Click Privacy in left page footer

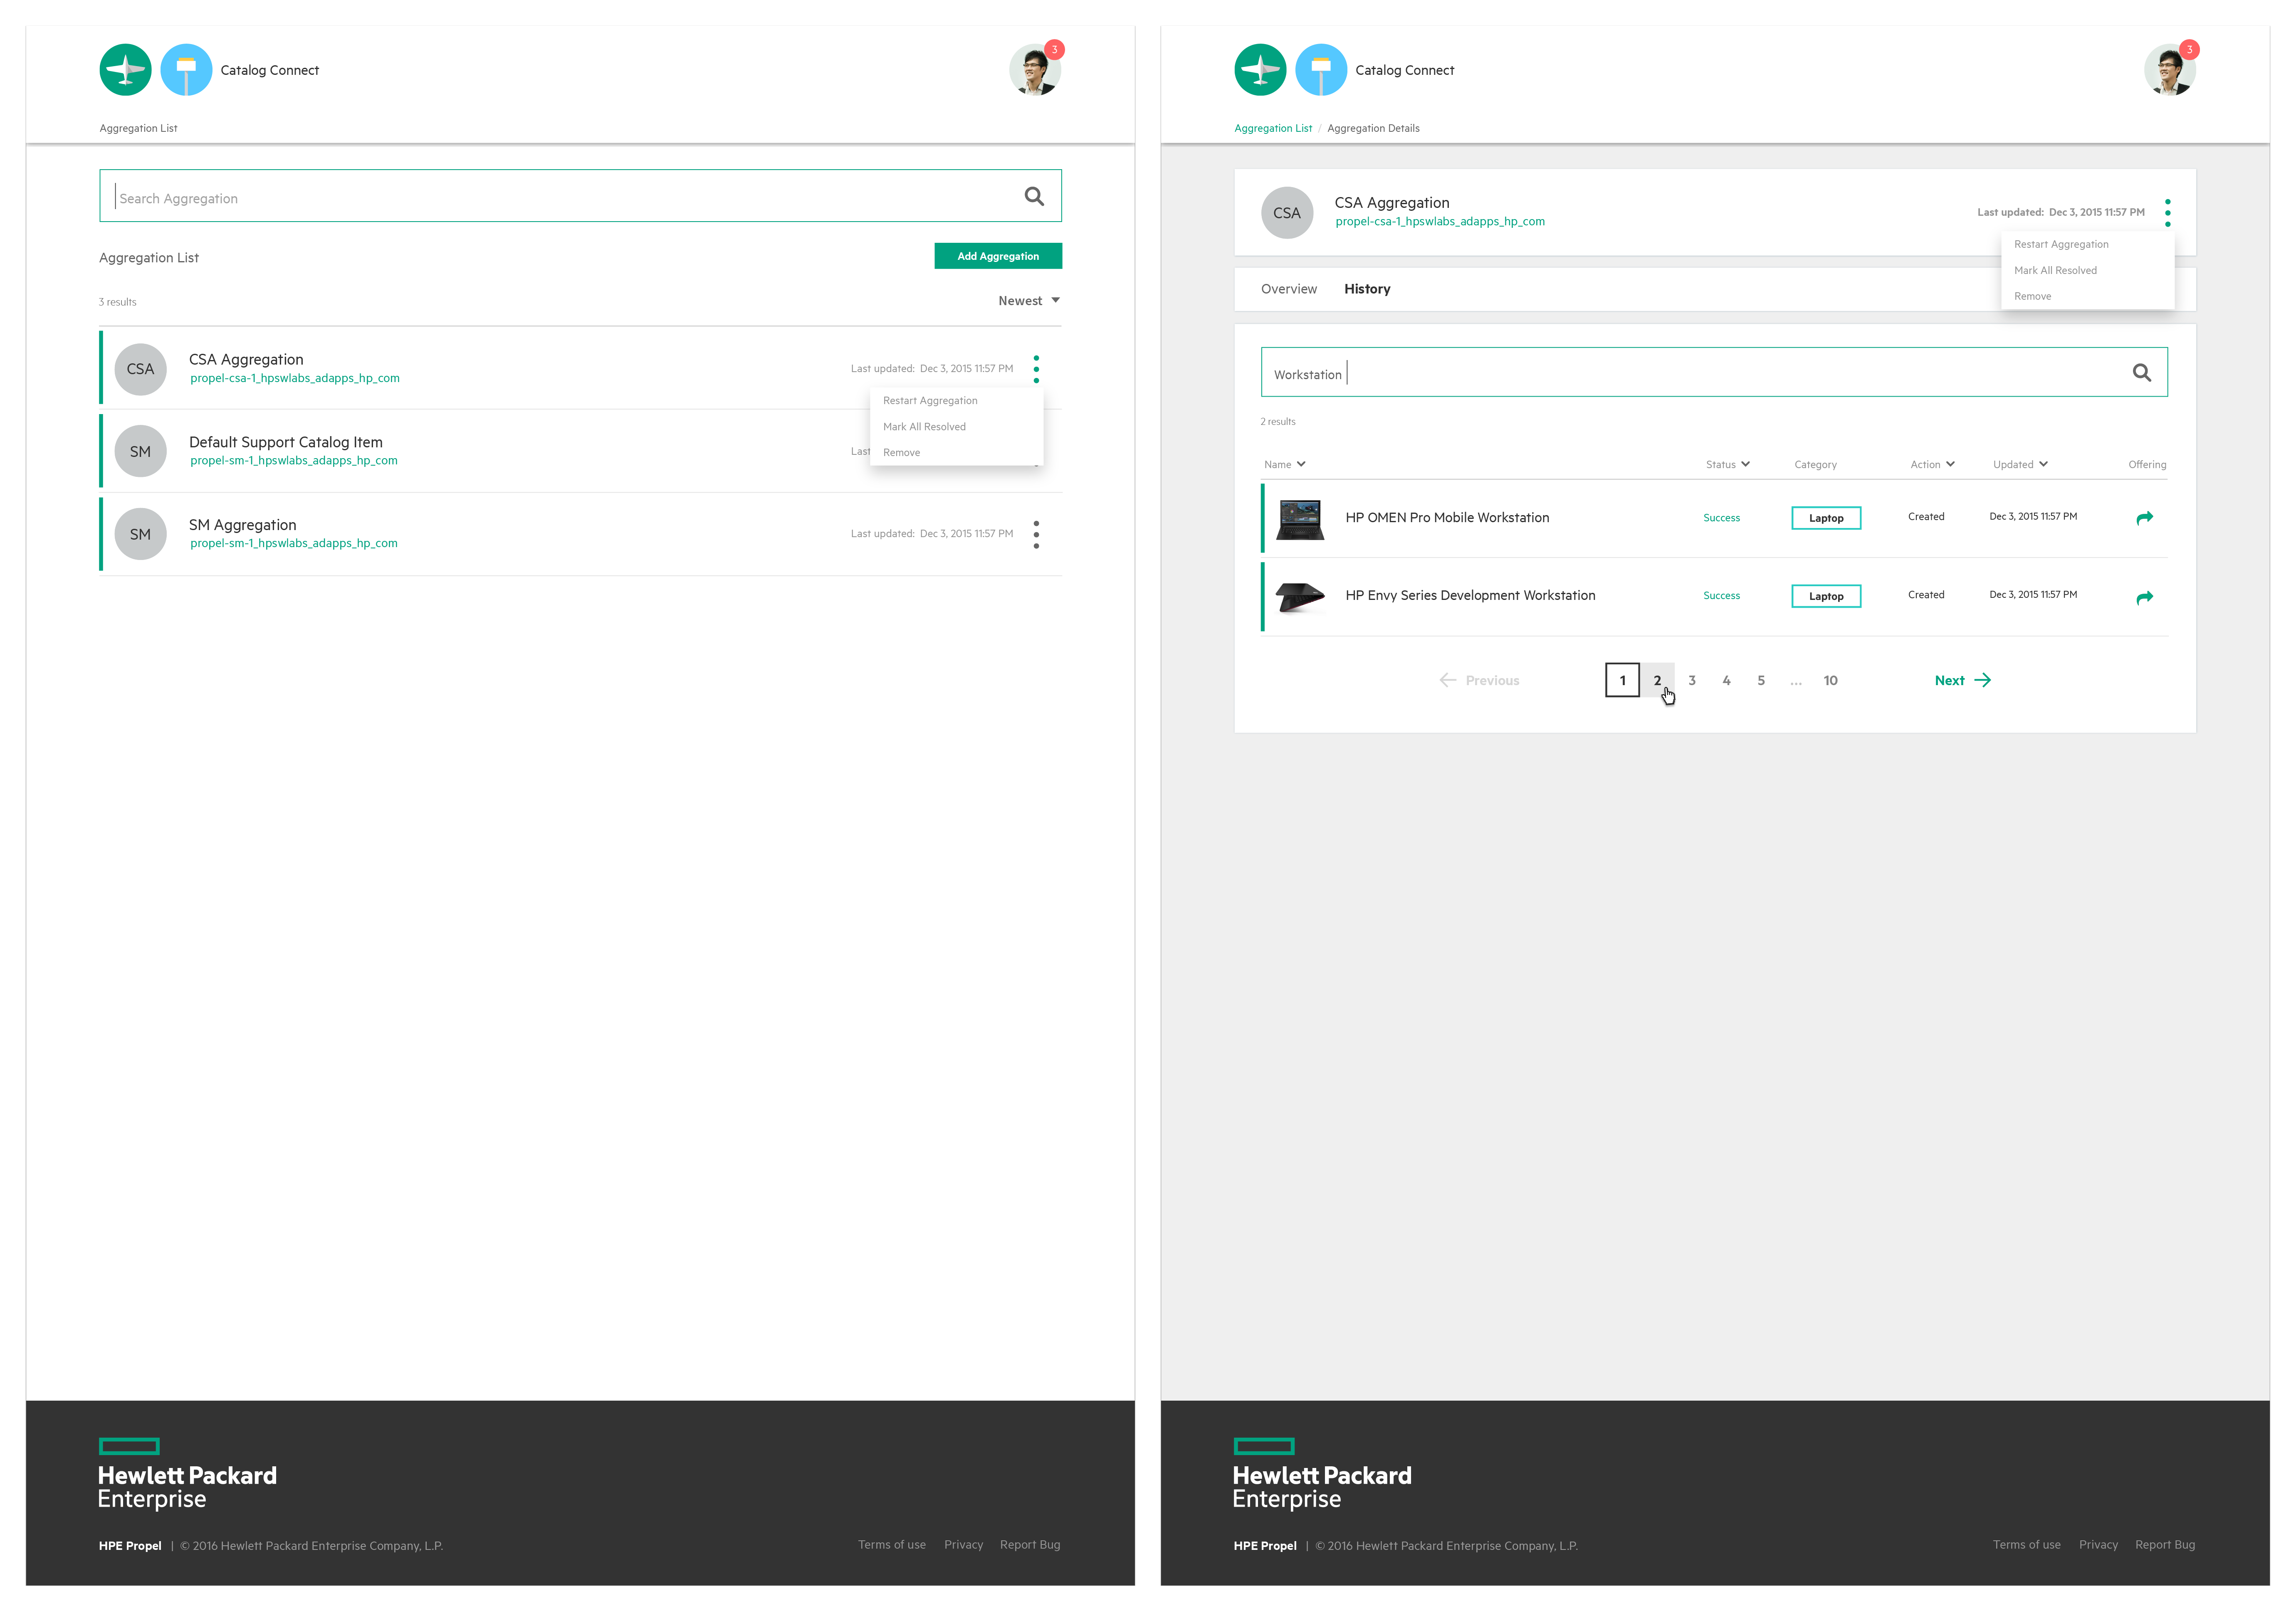(964, 1545)
